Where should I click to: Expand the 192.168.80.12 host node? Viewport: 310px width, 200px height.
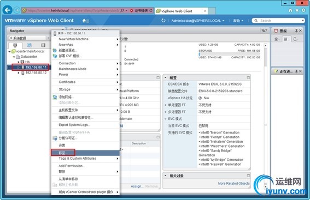coord(19,72)
